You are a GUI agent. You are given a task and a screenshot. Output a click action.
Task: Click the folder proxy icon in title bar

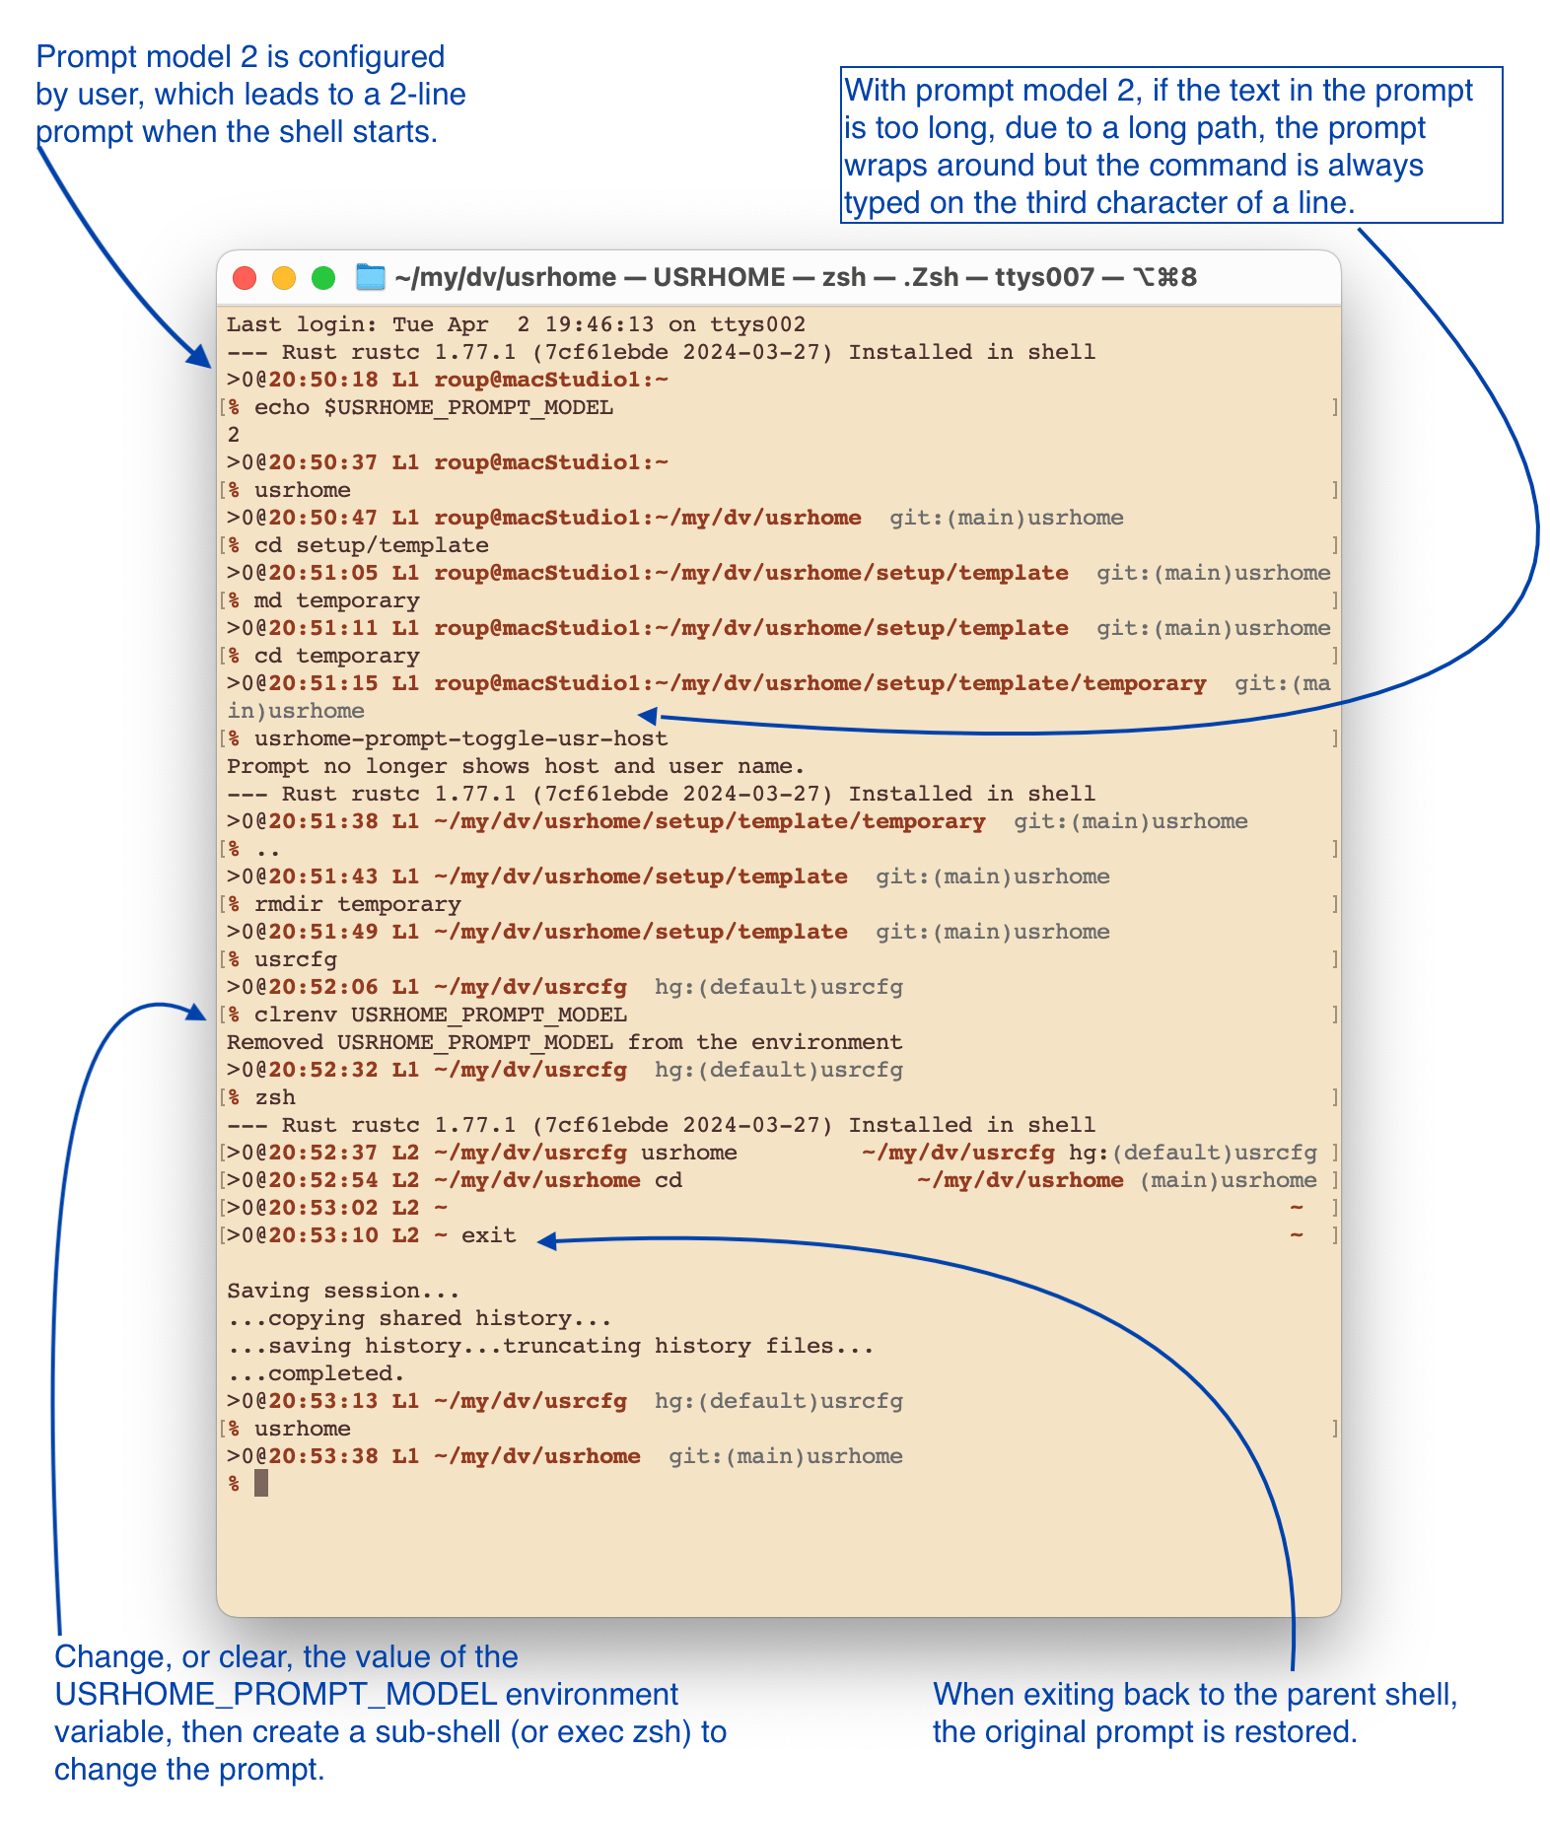coord(370,277)
